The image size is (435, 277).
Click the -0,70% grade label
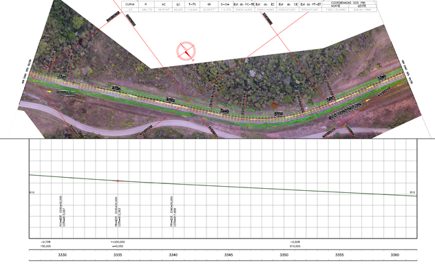coord(45,242)
